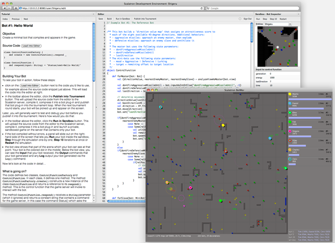The width and height of the screenshot is (335, 243).
Task: Go back with the browser back arrow
Action: (x=5, y=8)
